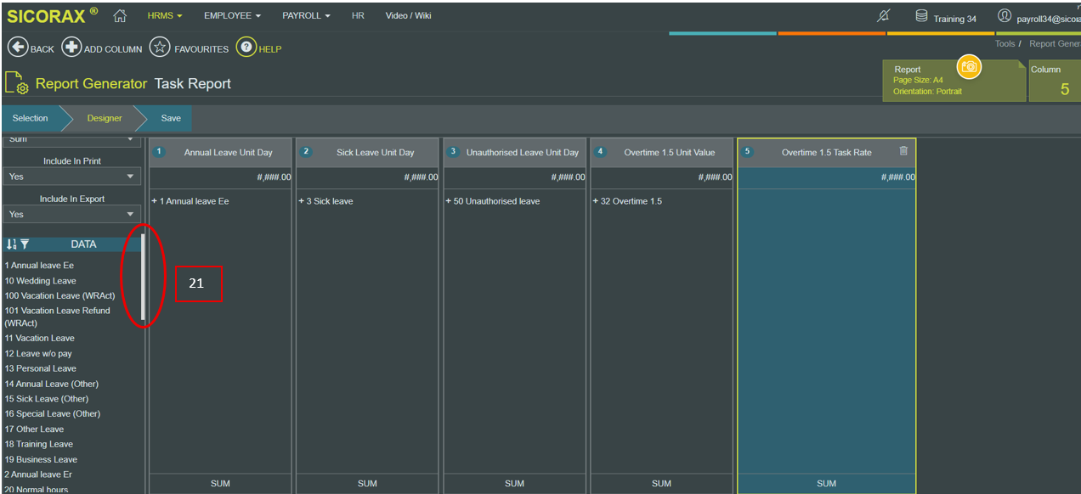Open the HR menu item

click(x=358, y=16)
